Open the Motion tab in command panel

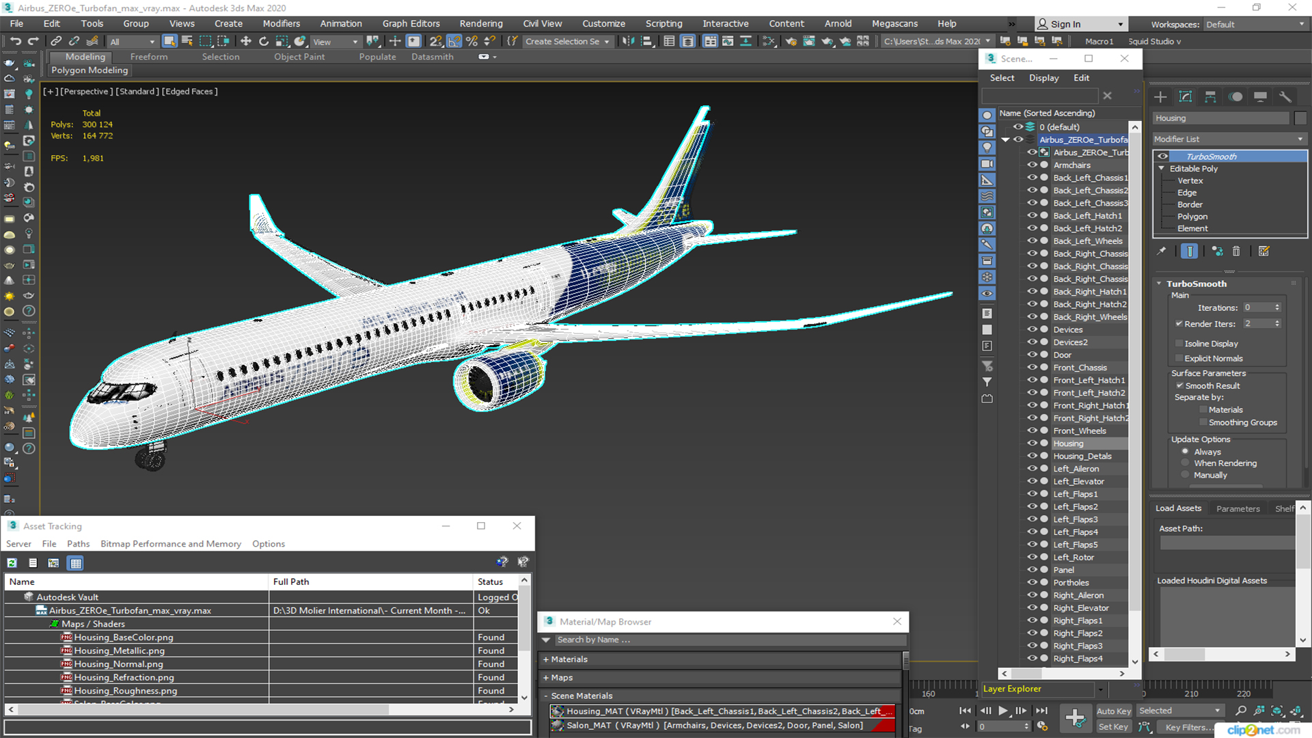[x=1235, y=96]
